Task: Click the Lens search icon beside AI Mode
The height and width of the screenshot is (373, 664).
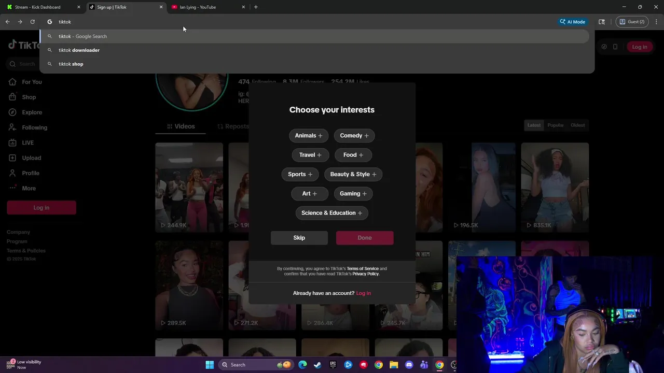Action: pos(602,22)
